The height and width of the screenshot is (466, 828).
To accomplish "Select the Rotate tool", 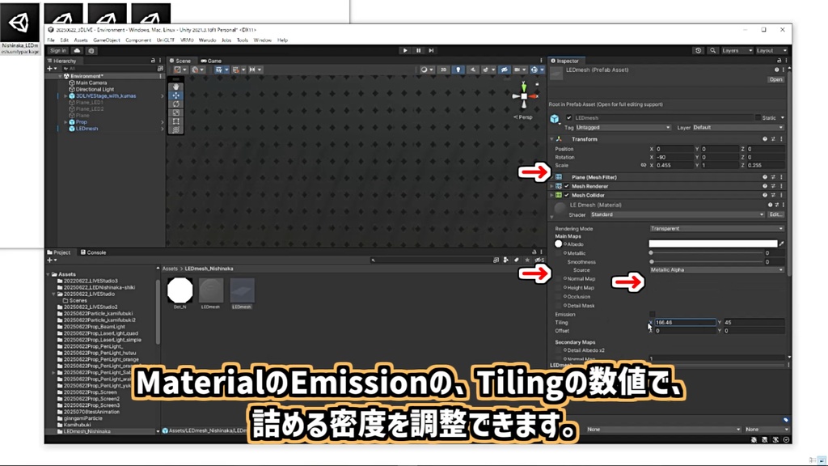I will click(176, 104).
